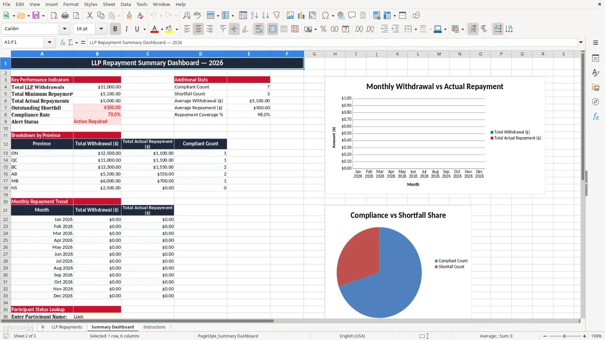The image size is (605, 340).
Task: Expand the Font Size dropdown
Action: [101, 29]
